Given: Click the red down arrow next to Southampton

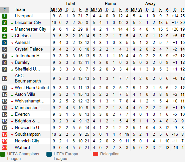Looking at the screenshot, I should click(x=12, y=135).
